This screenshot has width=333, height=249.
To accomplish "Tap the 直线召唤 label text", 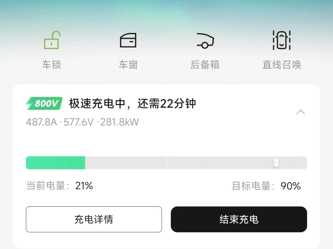I will click(x=282, y=65).
